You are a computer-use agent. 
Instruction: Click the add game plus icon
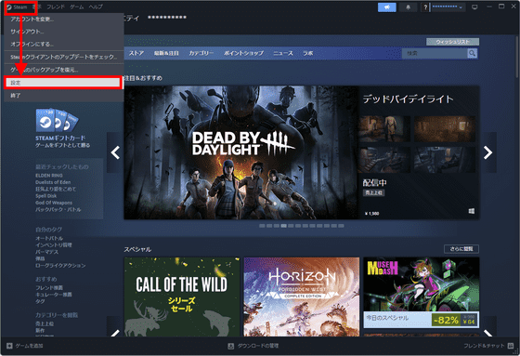[x=9, y=346]
